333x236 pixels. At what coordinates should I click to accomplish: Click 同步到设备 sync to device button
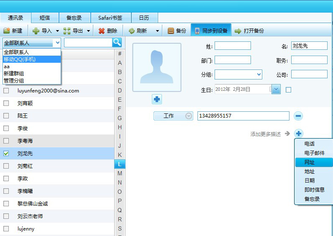click(x=210, y=31)
